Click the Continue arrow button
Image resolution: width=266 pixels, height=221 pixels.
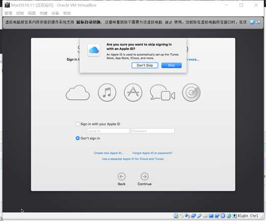(144, 177)
